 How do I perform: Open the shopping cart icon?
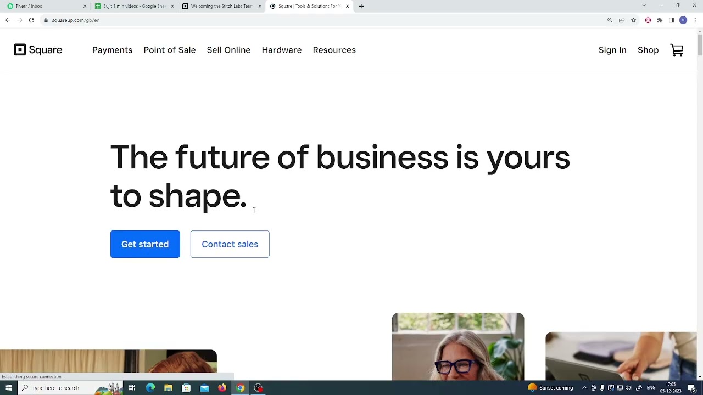coord(677,50)
